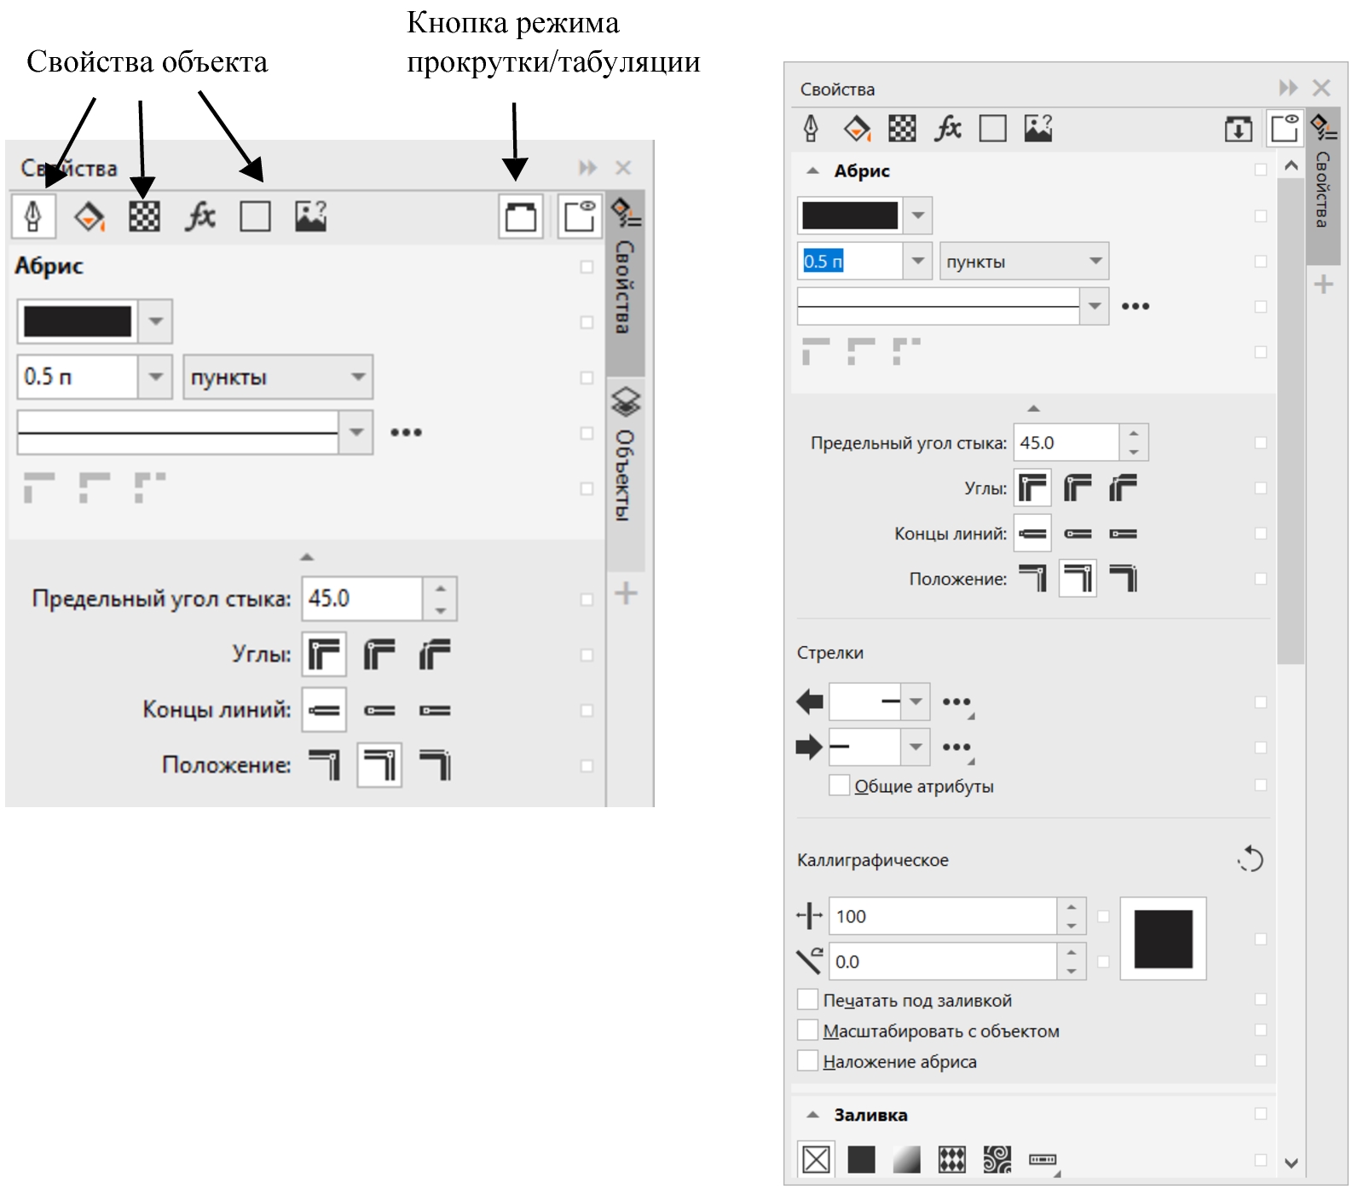Collapse Абрис section triangle in Стрелки panel
This screenshot has width=1358, height=1195.
pyautogui.click(x=813, y=170)
